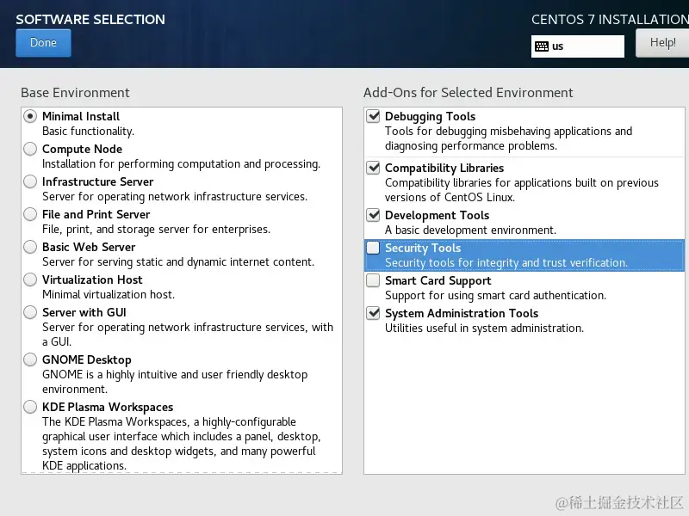Click the 'Compatibility Libraries' add-on title
Screen dimensions: 689x516
[x=444, y=168]
